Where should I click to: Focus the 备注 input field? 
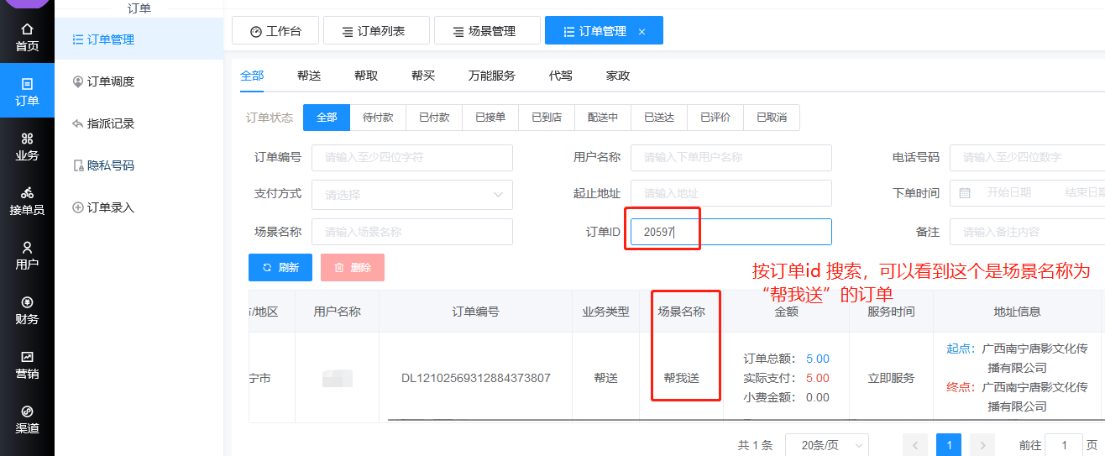tap(1027, 232)
